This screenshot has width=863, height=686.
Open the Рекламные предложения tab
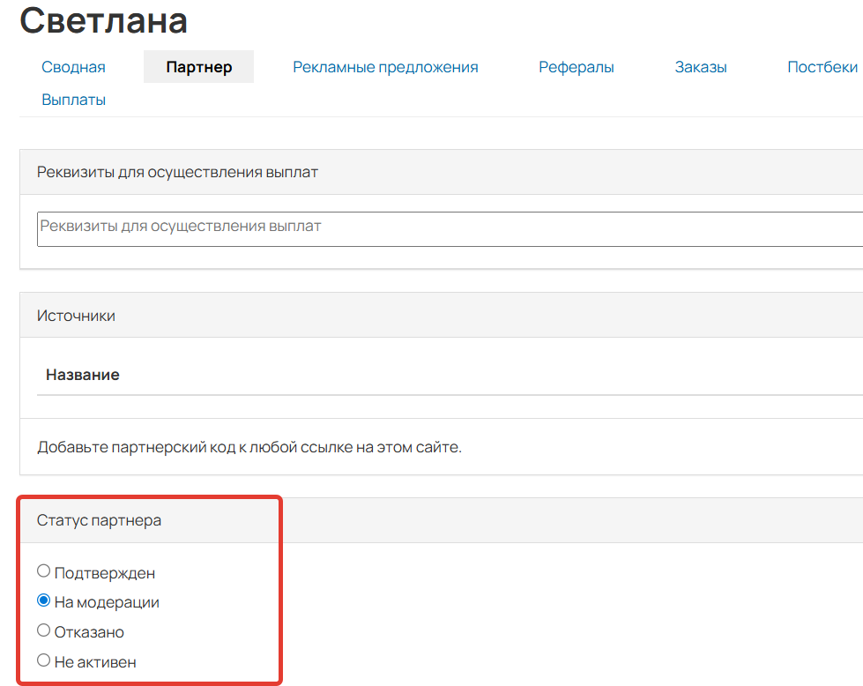[385, 66]
